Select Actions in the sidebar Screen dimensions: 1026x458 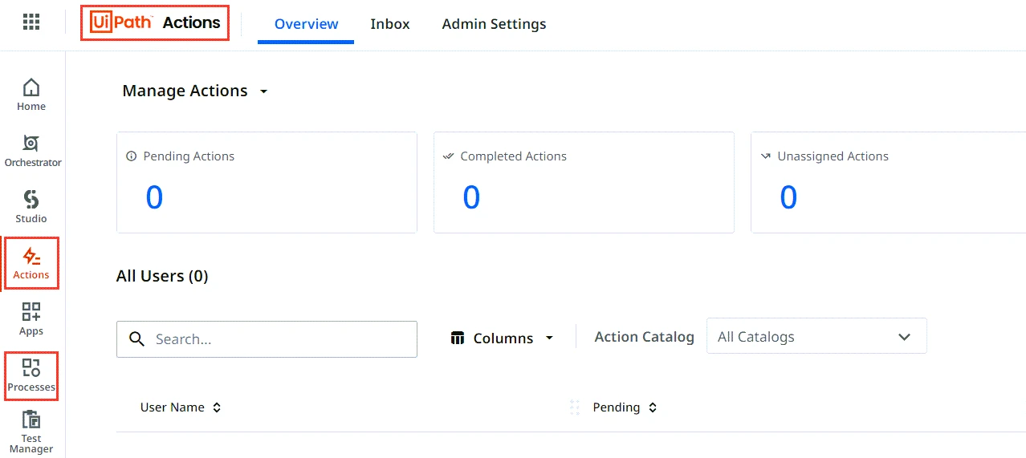31,264
